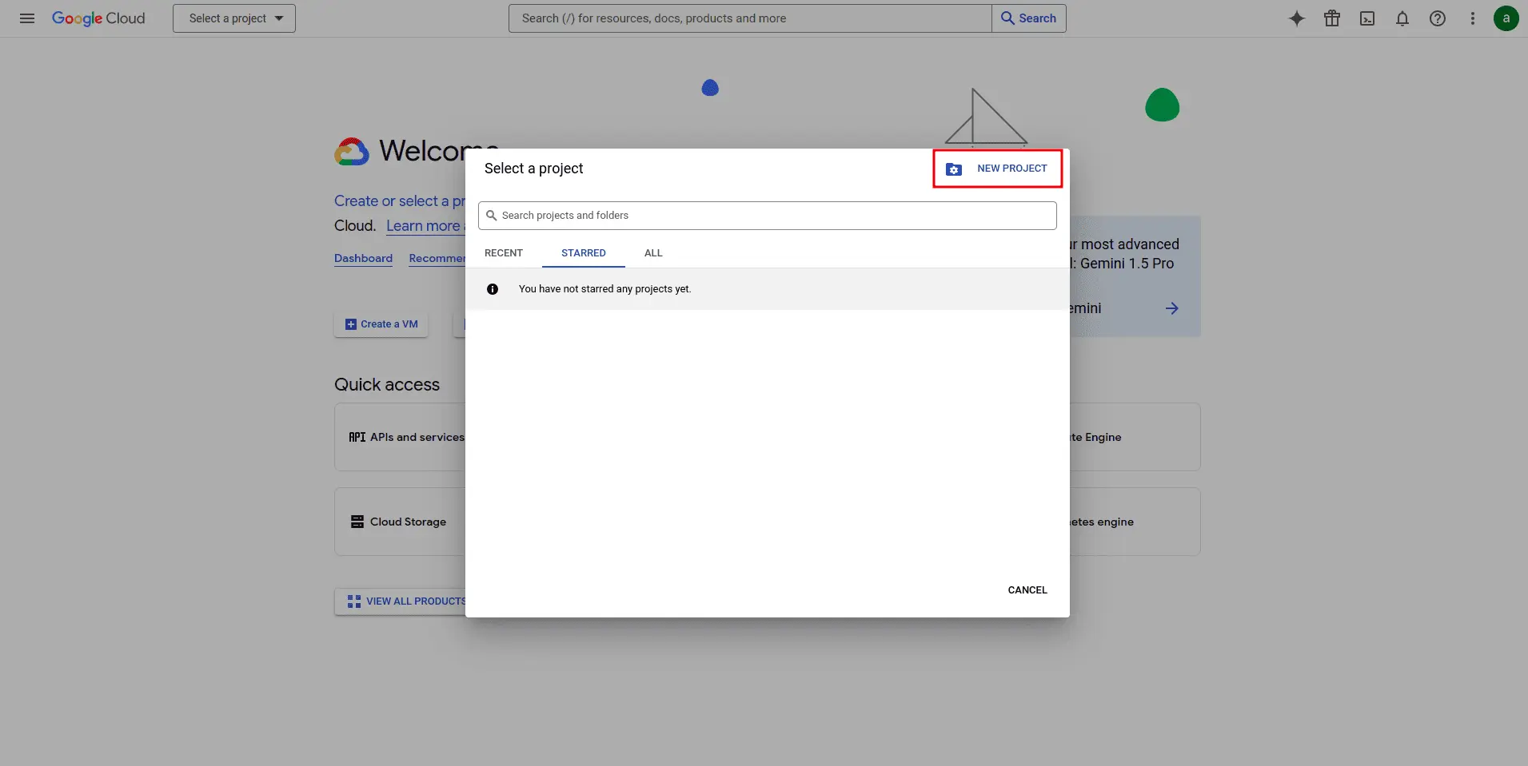This screenshot has height=766, width=1528.
Task: Open the notifications bell
Action: pyautogui.click(x=1402, y=18)
